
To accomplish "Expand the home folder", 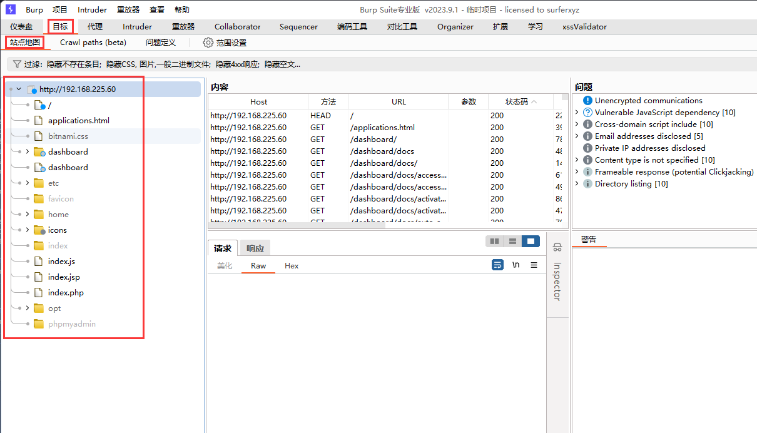I will pos(28,215).
